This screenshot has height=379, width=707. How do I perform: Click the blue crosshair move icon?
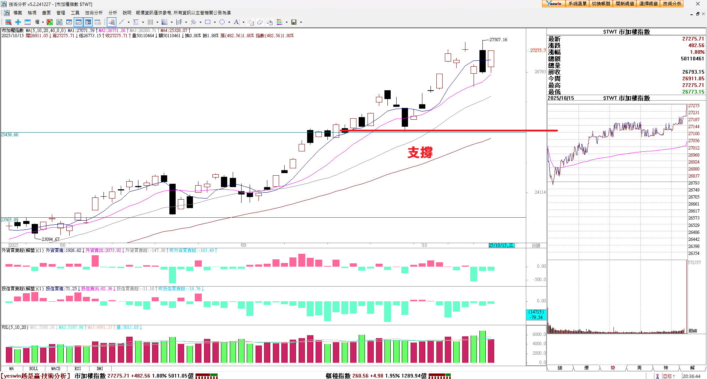click(18, 22)
